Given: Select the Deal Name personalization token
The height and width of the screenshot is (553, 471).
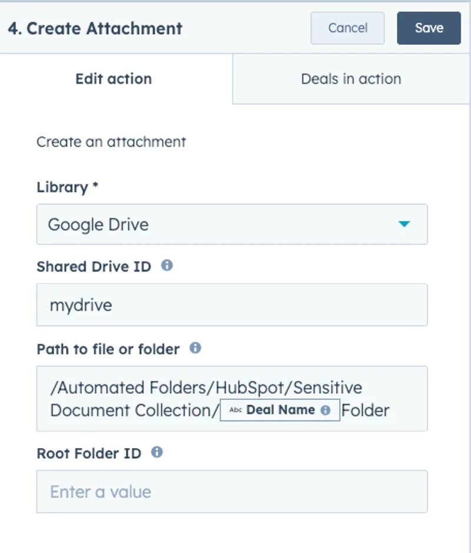Looking at the screenshot, I should 281,410.
